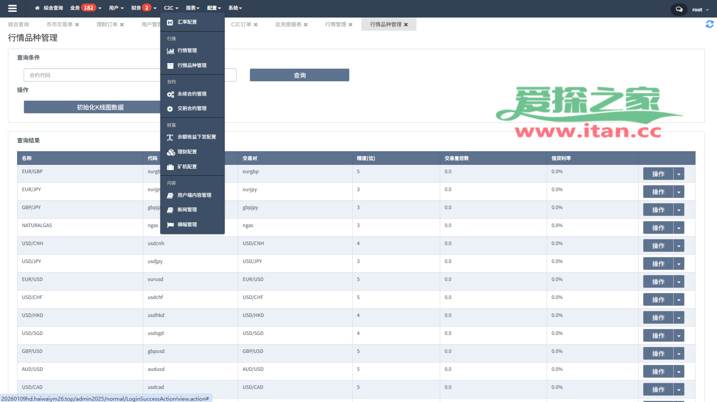The width and height of the screenshot is (717, 402).
Task: Choose 理财配置 from the menu
Action: 187,152
